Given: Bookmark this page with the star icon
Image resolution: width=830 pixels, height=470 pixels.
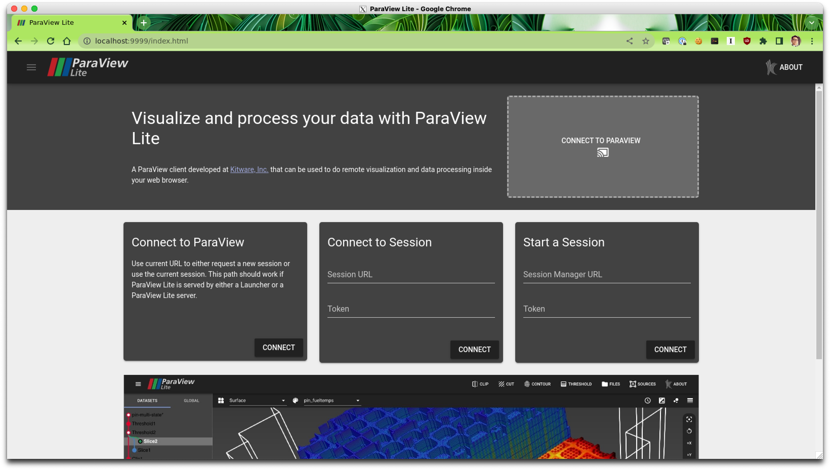Looking at the screenshot, I should [645, 41].
